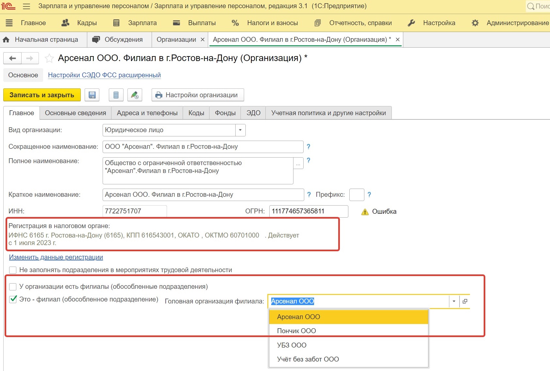Click the ellipsis button by Полное наименование
The image size is (550, 371).
click(298, 163)
